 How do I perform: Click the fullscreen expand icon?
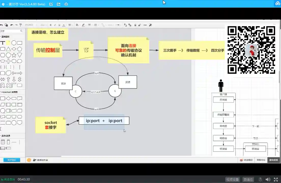(276, 179)
